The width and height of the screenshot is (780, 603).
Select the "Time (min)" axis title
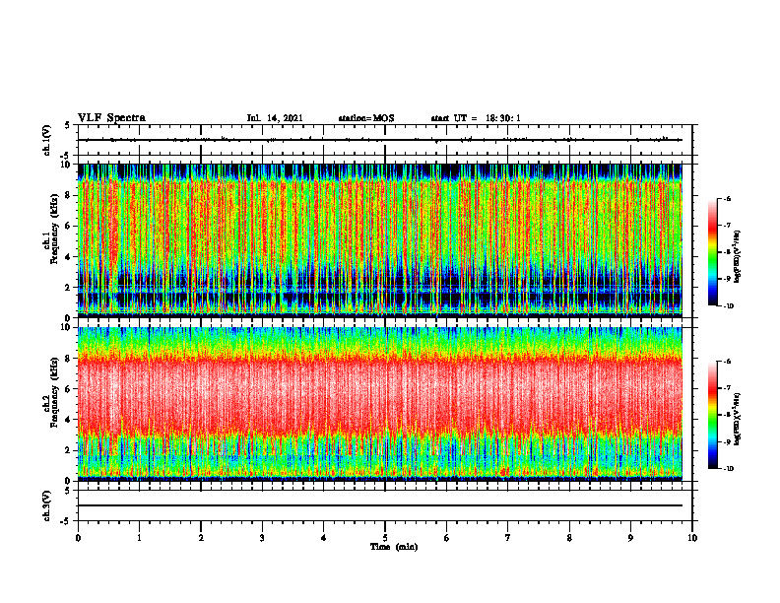[x=394, y=547]
